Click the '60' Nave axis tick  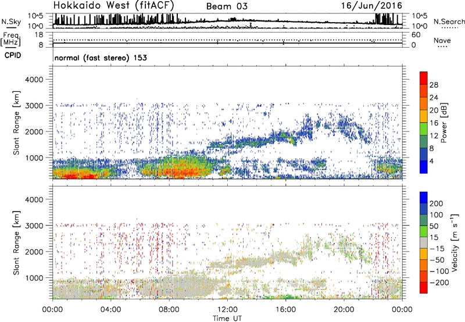416,35
